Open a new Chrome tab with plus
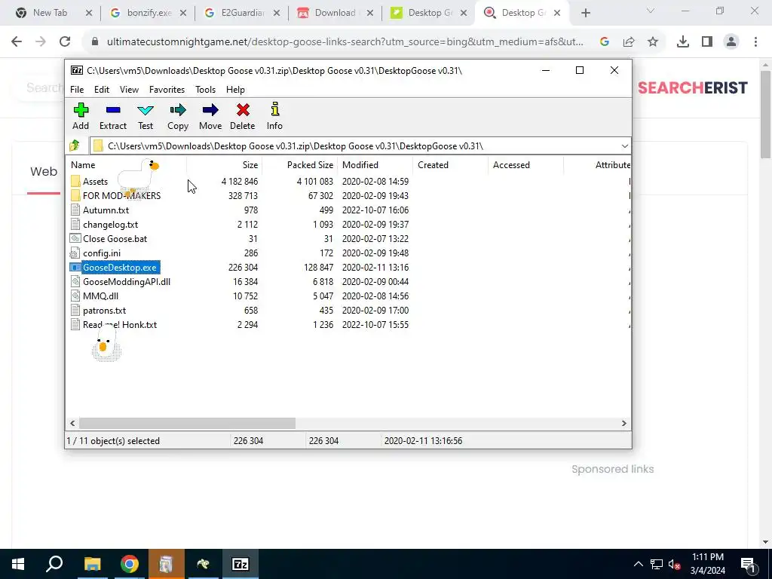The width and height of the screenshot is (772, 579). click(585, 14)
